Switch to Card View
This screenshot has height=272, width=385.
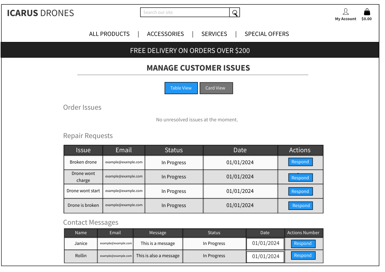pos(216,88)
